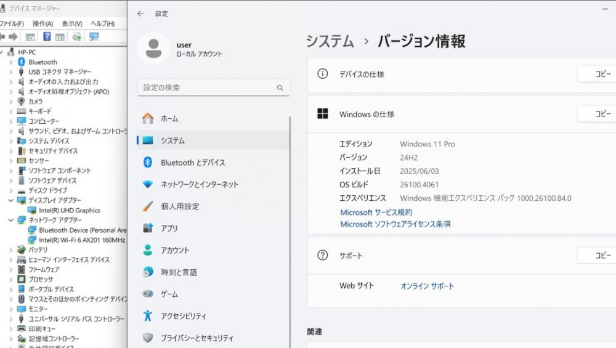Click システム breadcrumb in Settings header
616x348 pixels.
click(x=330, y=41)
